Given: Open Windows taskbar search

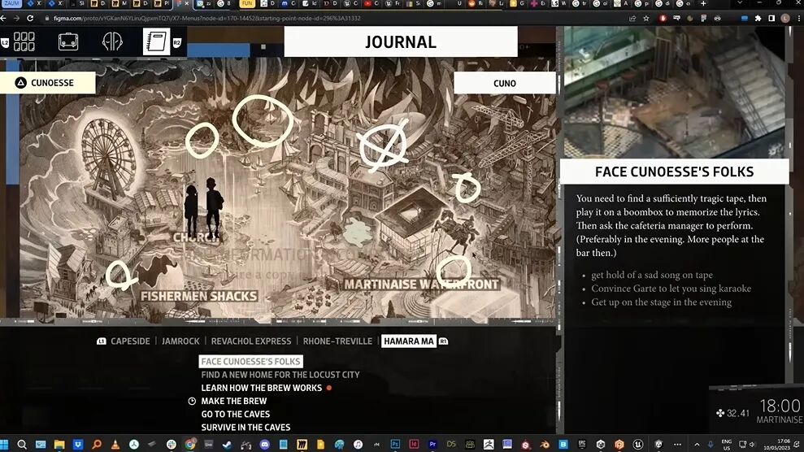Looking at the screenshot, I should coord(22,445).
